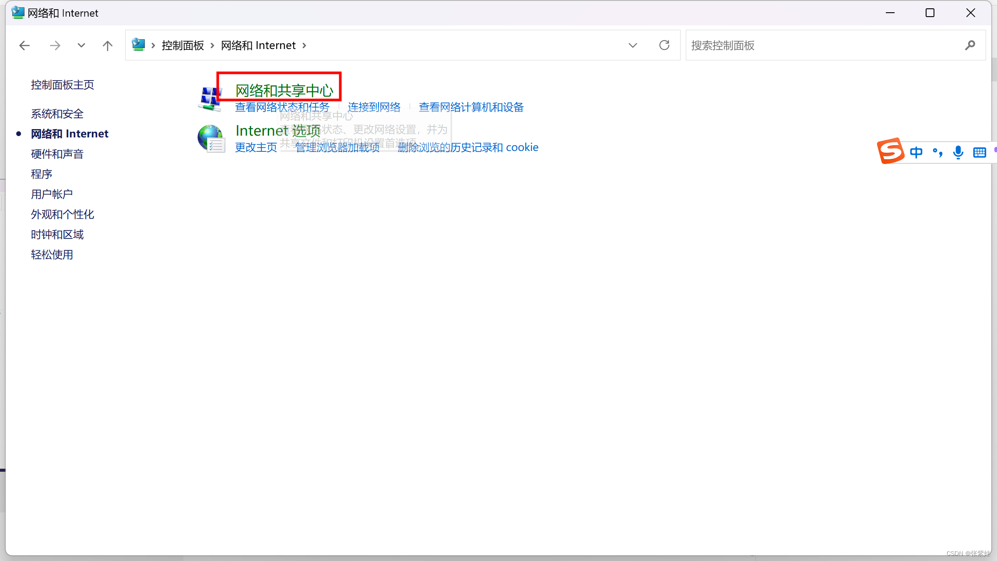Click the Internet Options globe icon

click(x=211, y=139)
